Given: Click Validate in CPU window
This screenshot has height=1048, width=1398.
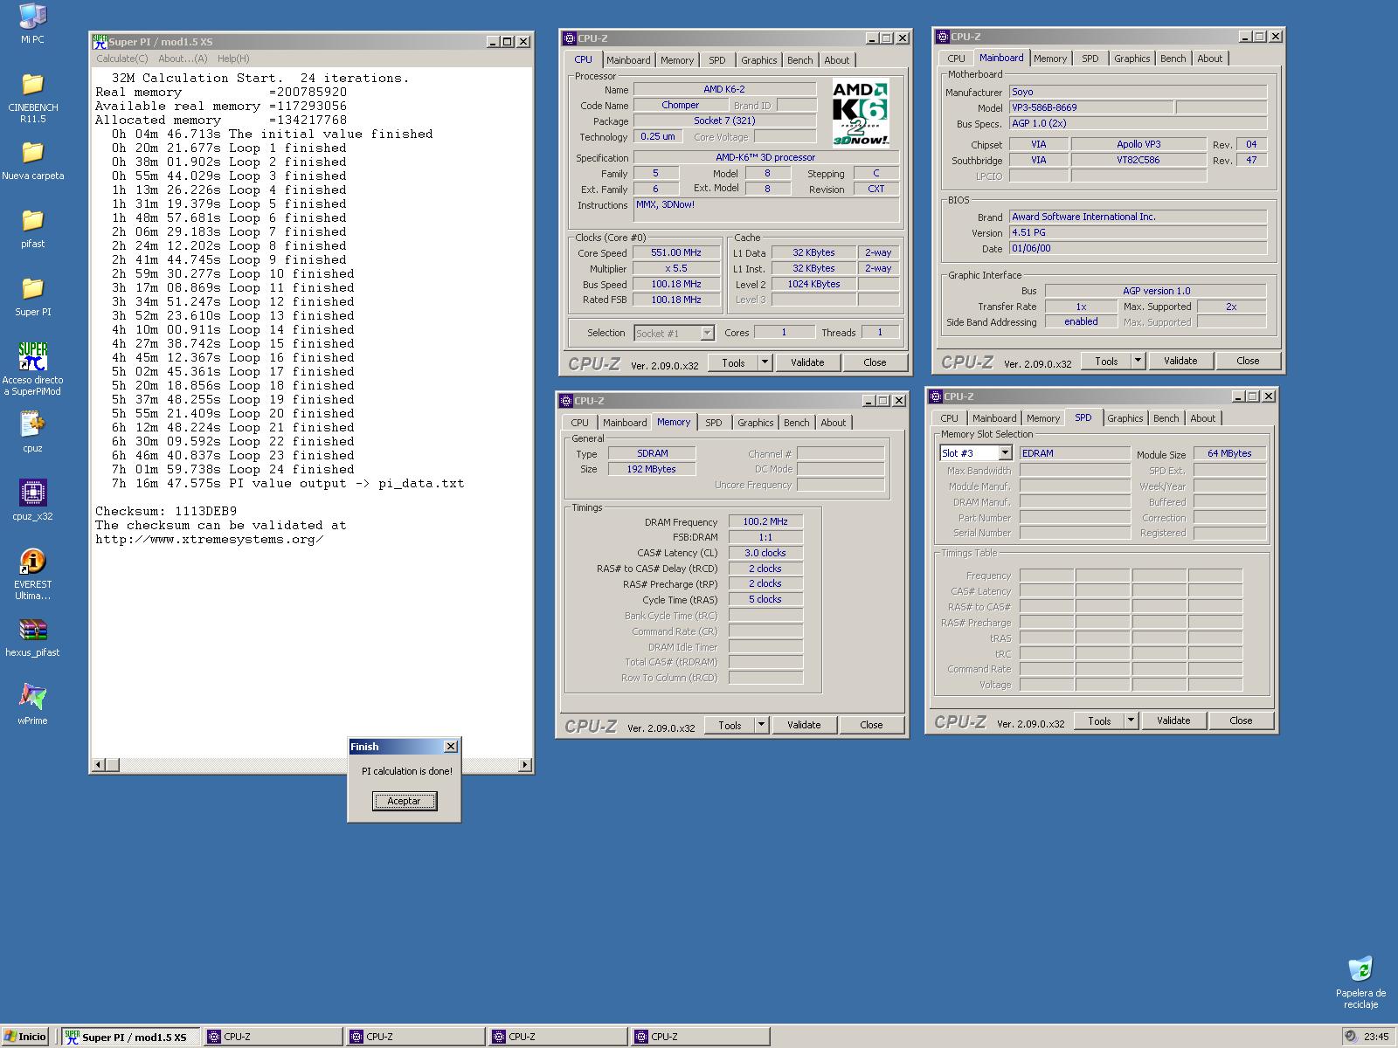Looking at the screenshot, I should [x=807, y=362].
